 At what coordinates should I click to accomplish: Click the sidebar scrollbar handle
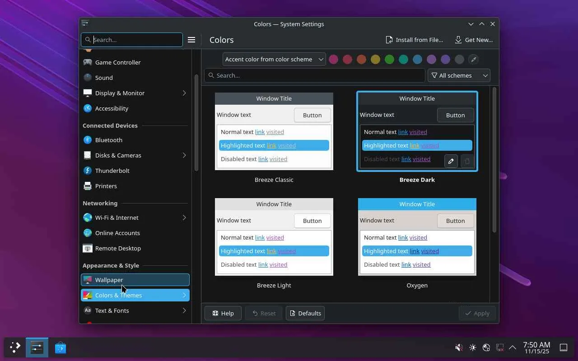[196, 123]
